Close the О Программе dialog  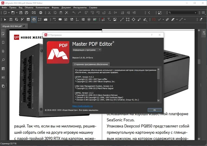[160, 35]
